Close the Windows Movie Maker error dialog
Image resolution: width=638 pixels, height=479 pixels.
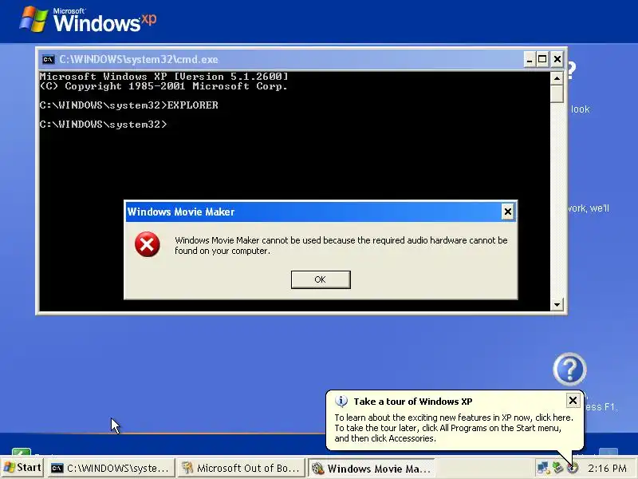[507, 212]
